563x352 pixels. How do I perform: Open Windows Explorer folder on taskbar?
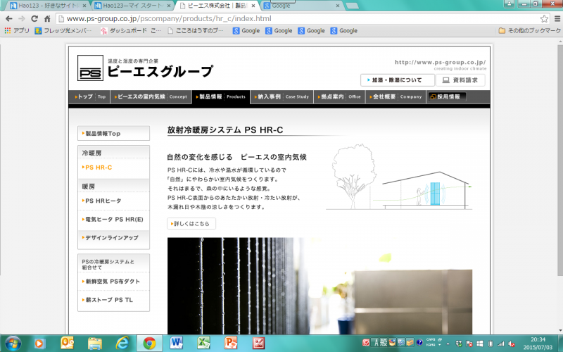(95, 344)
